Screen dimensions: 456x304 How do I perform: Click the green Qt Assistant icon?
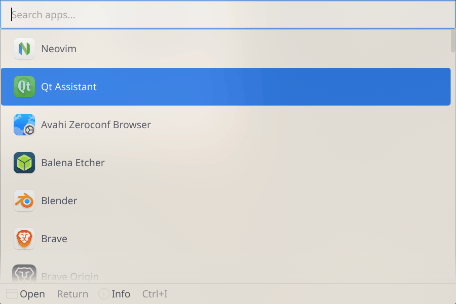click(24, 87)
